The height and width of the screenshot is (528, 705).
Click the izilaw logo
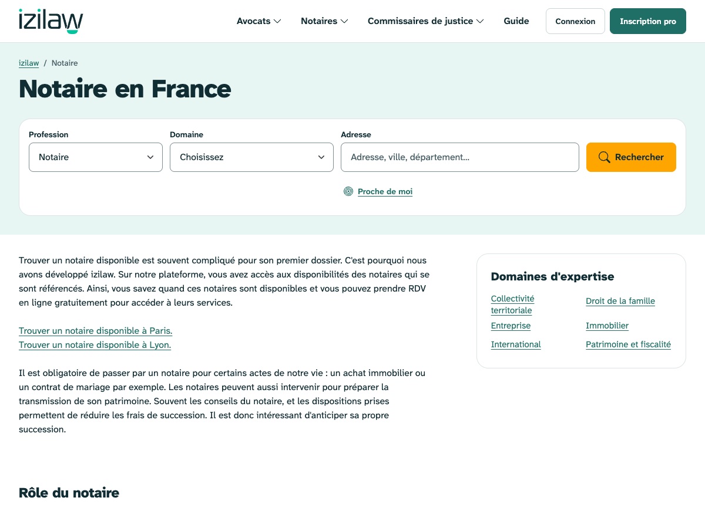pyautogui.click(x=51, y=21)
